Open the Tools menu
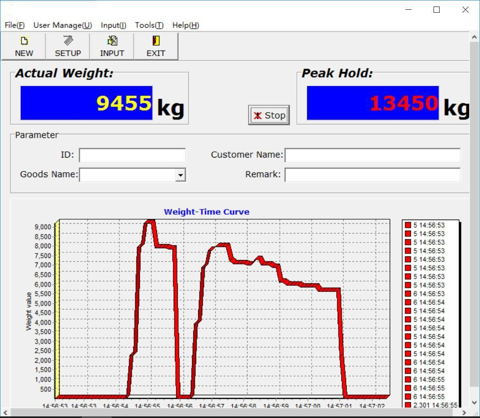This screenshot has height=418, width=480. click(149, 25)
